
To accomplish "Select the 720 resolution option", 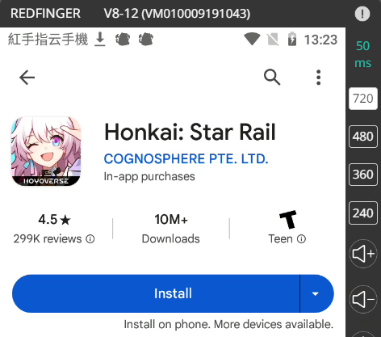I will (x=363, y=99).
